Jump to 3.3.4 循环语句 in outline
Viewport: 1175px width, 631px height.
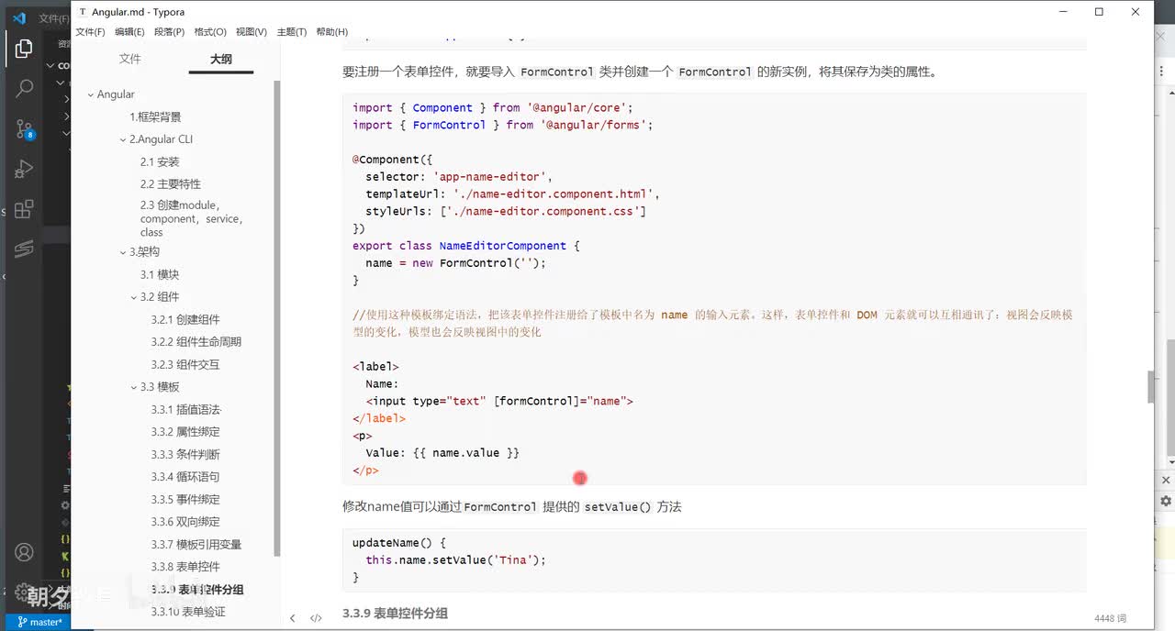[185, 477]
